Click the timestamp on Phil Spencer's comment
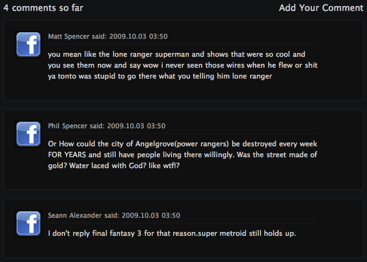The height and width of the screenshot is (262, 367). 136,126
